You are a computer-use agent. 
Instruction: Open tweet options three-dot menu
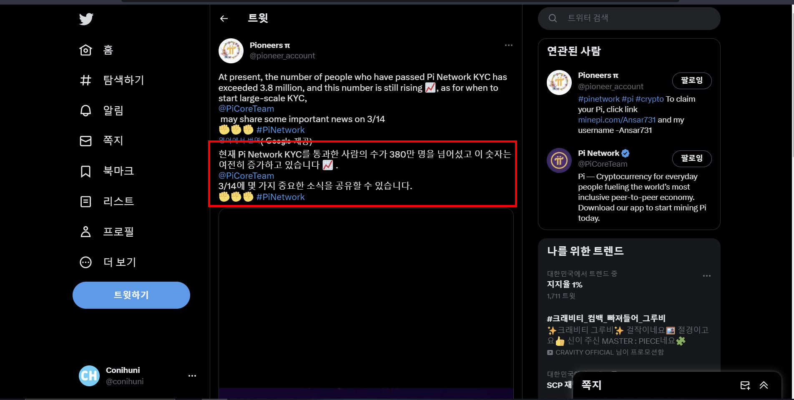(x=508, y=45)
